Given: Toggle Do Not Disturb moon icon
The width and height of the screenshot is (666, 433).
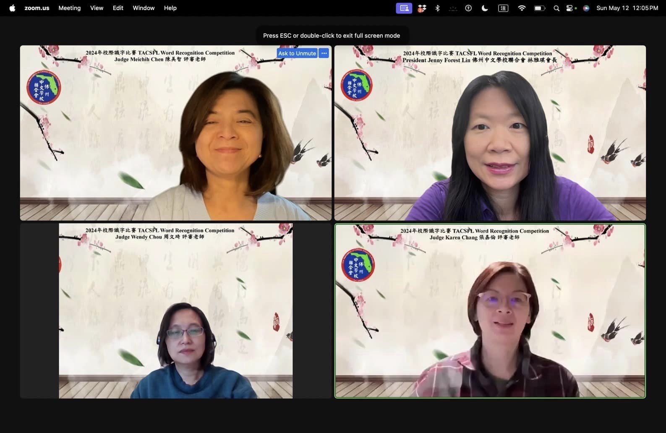Looking at the screenshot, I should pos(485,8).
